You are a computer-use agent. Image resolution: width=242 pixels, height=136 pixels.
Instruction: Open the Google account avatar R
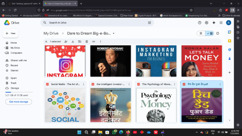(228, 23)
